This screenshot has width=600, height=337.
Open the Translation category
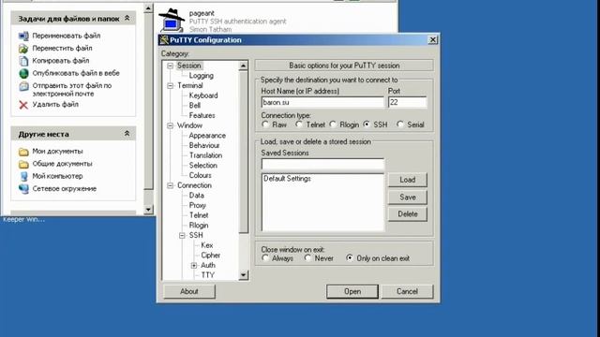point(205,155)
